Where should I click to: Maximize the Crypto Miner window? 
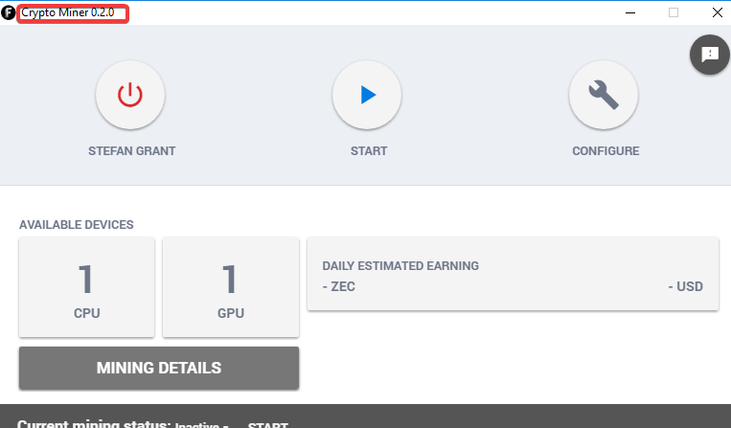[674, 12]
